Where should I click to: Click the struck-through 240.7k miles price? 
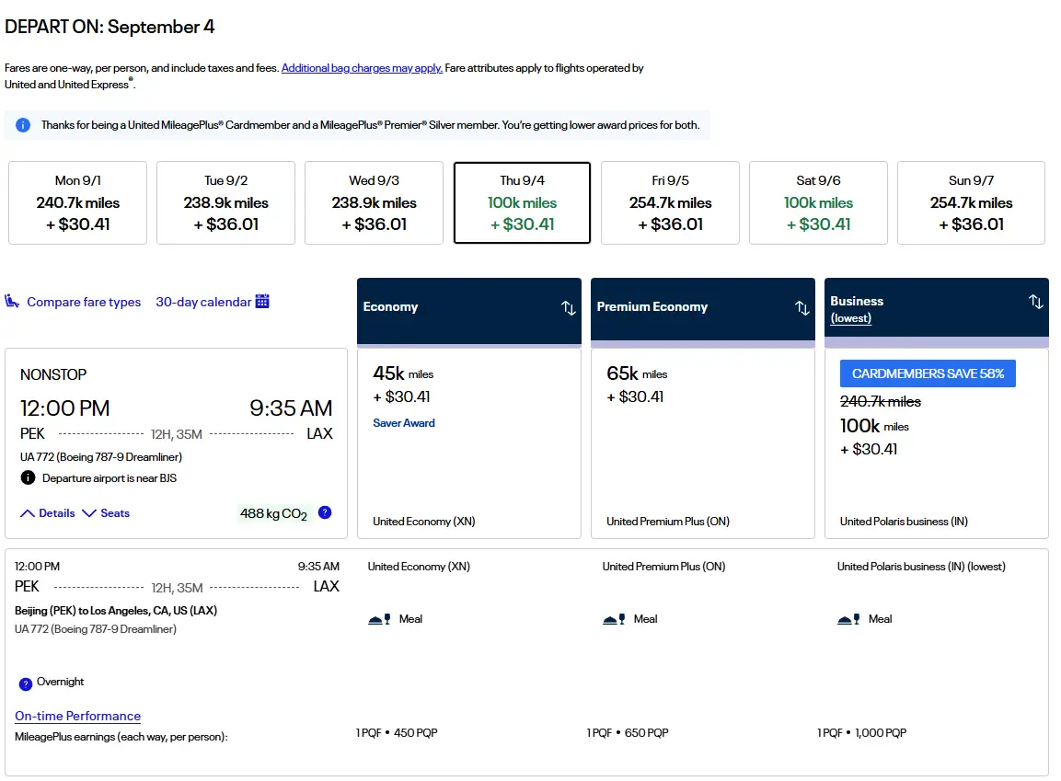click(881, 402)
